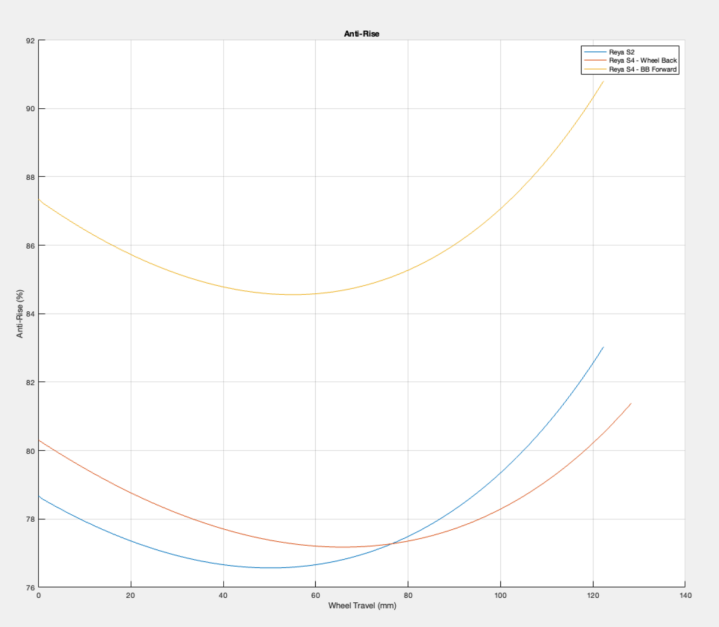
Task: Click where blue and orange curves intersect
Action: [x=392, y=544]
